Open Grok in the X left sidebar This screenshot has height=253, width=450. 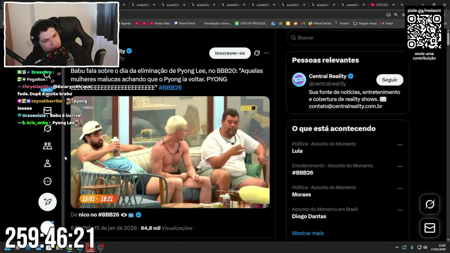[x=47, y=128]
